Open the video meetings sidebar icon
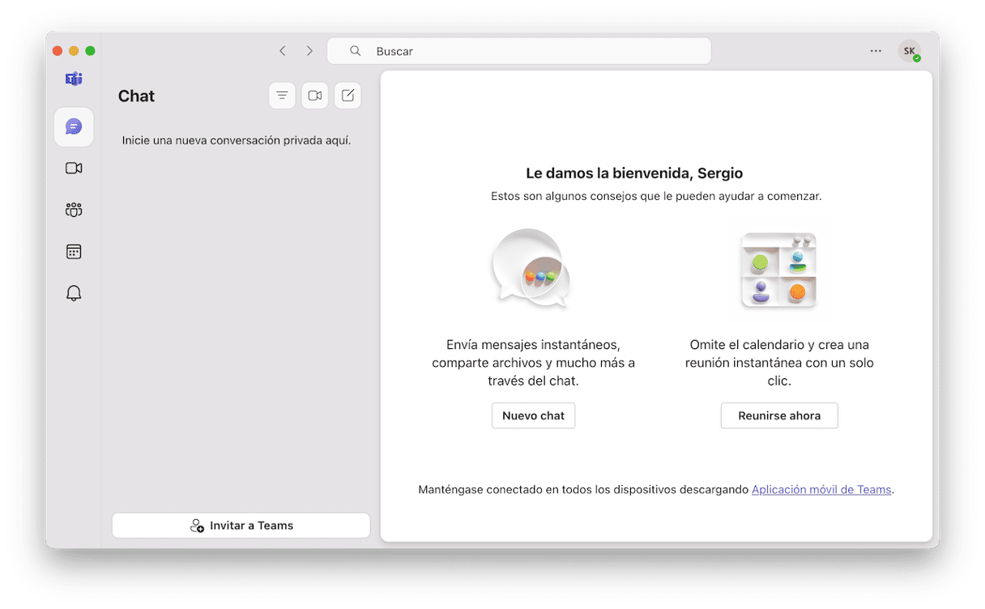985x609 pixels. [x=74, y=168]
